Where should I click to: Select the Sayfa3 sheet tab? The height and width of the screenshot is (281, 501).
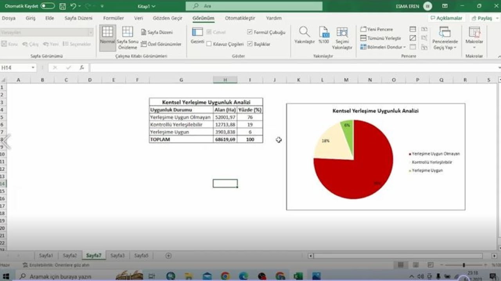(117, 256)
